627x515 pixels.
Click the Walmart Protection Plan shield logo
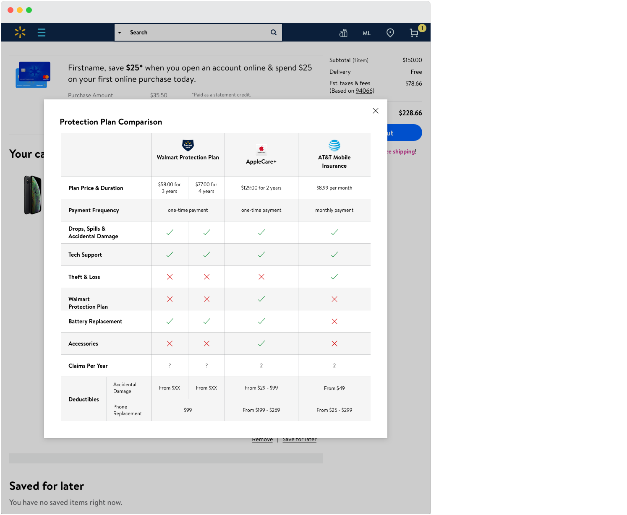[x=188, y=145]
